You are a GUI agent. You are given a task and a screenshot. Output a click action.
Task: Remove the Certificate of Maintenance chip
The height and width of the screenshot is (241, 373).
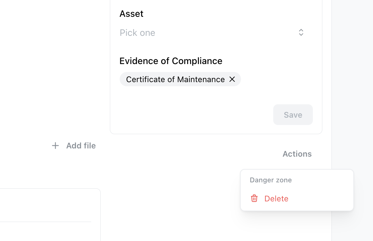pos(232,79)
